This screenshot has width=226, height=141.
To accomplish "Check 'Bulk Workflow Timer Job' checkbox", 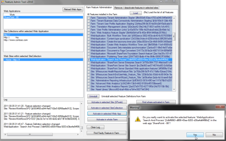I will click(x=89, y=36).
